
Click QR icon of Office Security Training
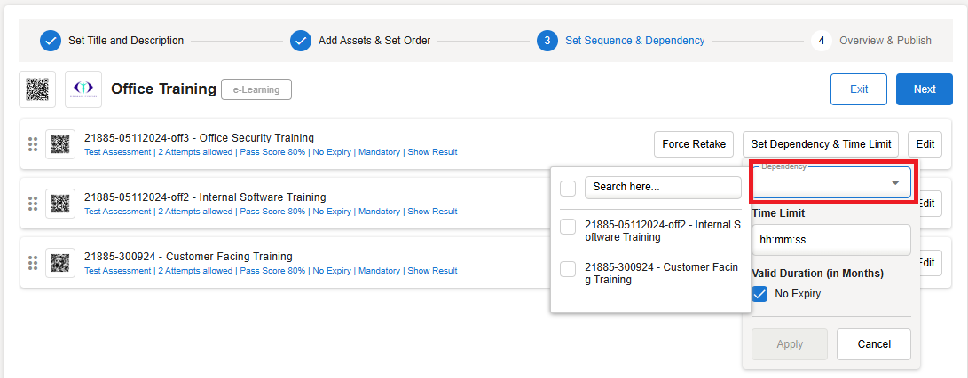tap(60, 144)
